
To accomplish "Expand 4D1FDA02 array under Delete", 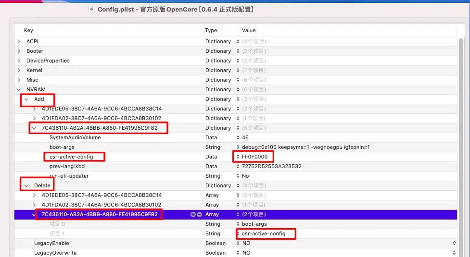I will [x=34, y=205].
